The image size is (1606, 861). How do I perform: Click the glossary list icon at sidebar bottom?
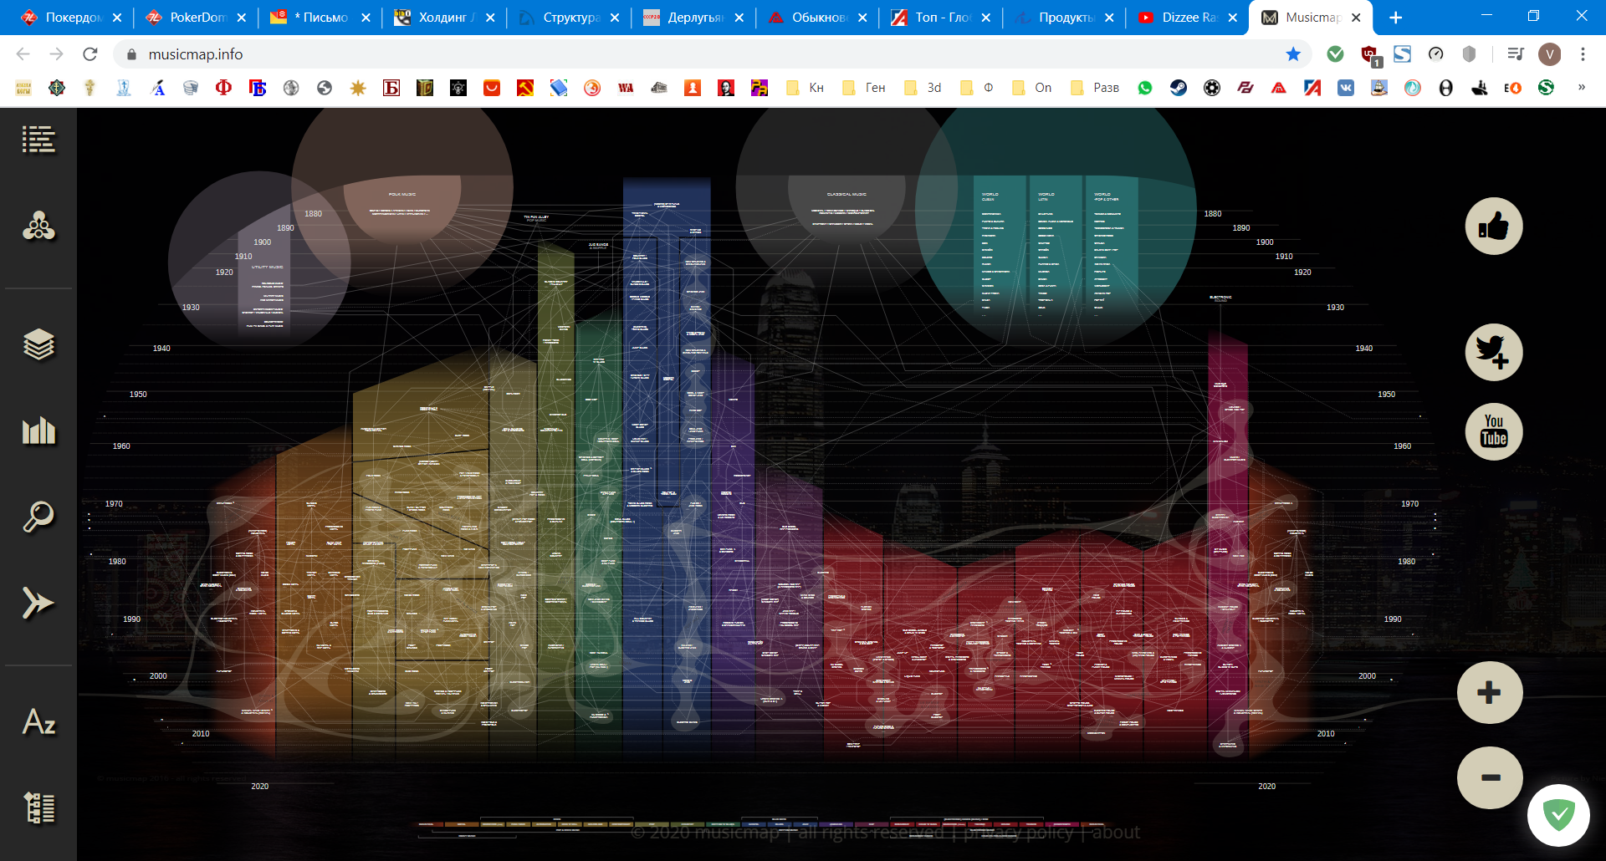coord(38,808)
